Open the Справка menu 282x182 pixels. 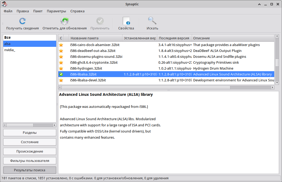tap(77, 11)
